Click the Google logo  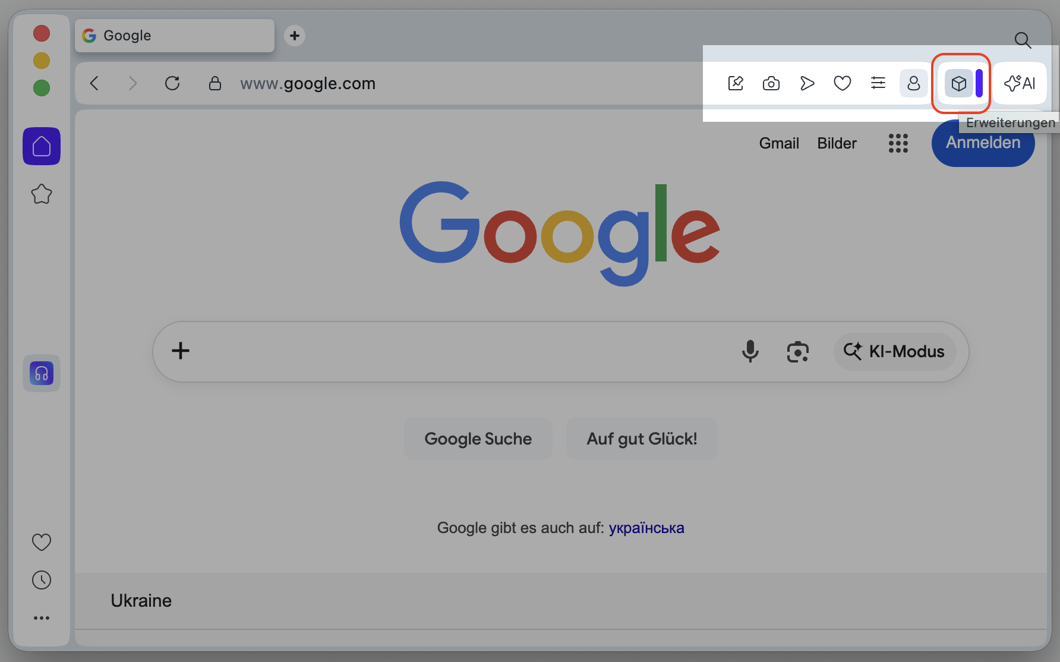[560, 234]
